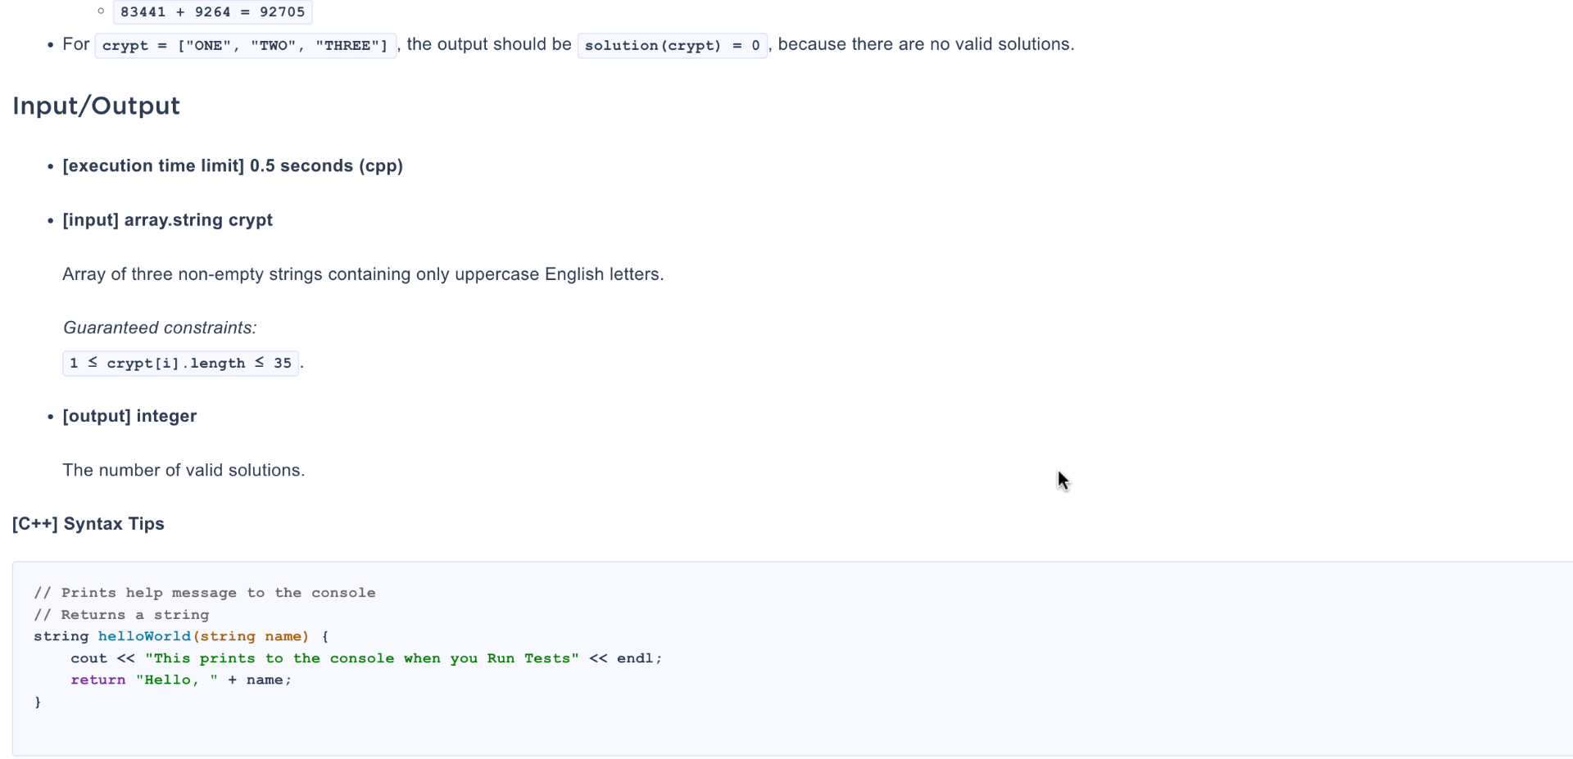This screenshot has width=1573, height=759.
Task: Click the [C++] Syntax Tips heading
Action: 88,523
